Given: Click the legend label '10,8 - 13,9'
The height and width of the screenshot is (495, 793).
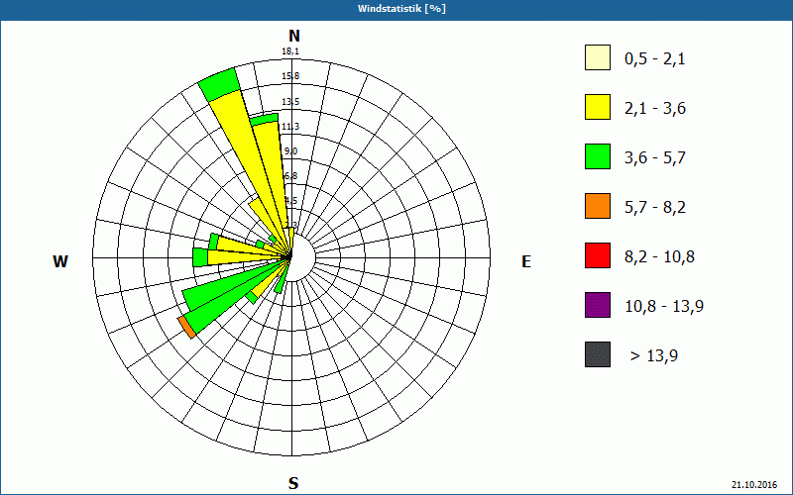Looking at the screenshot, I should 664,307.
